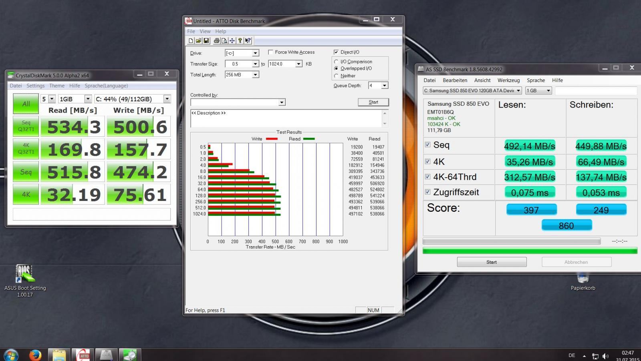Click the Start button in ATTO Disk Benchmark
This screenshot has width=641, height=361.
373,102
